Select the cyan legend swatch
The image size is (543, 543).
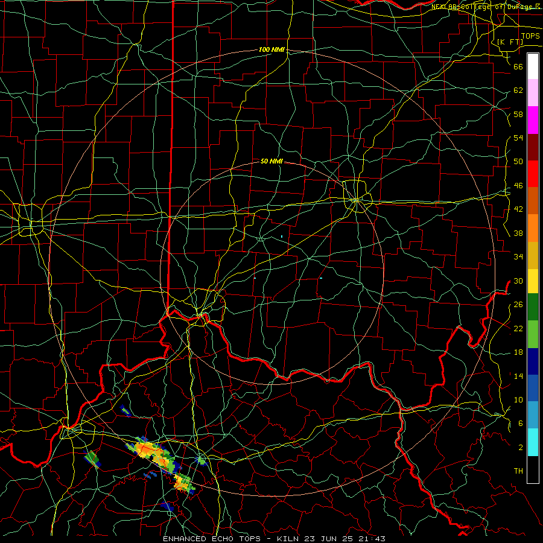[533, 442]
